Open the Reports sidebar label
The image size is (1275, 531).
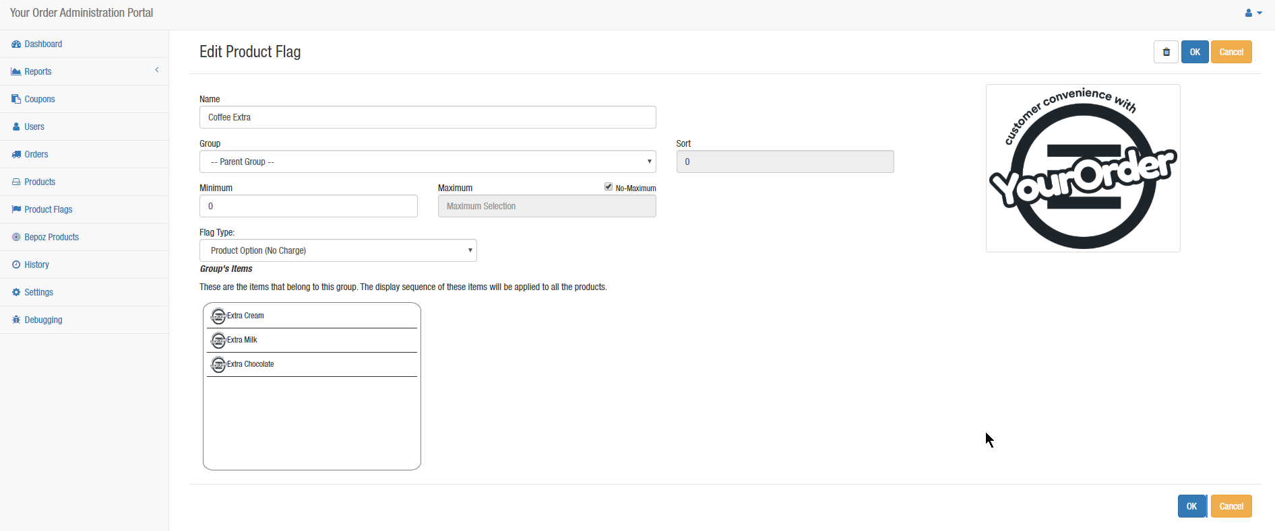point(38,72)
